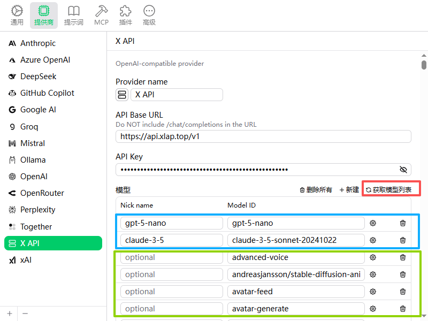The image size is (428, 321).
Task: Select Mistral provider
Action: point(53,143)
